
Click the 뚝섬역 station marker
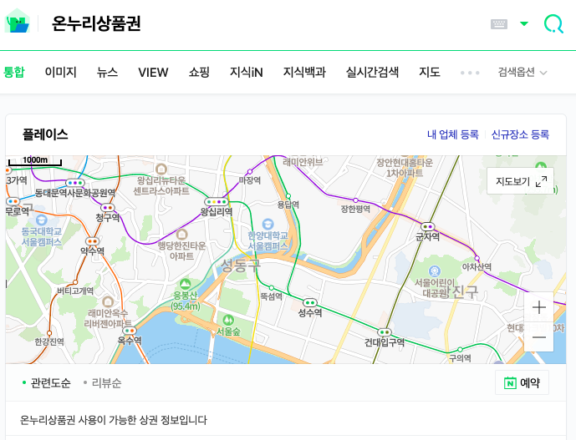click(272, 288)
